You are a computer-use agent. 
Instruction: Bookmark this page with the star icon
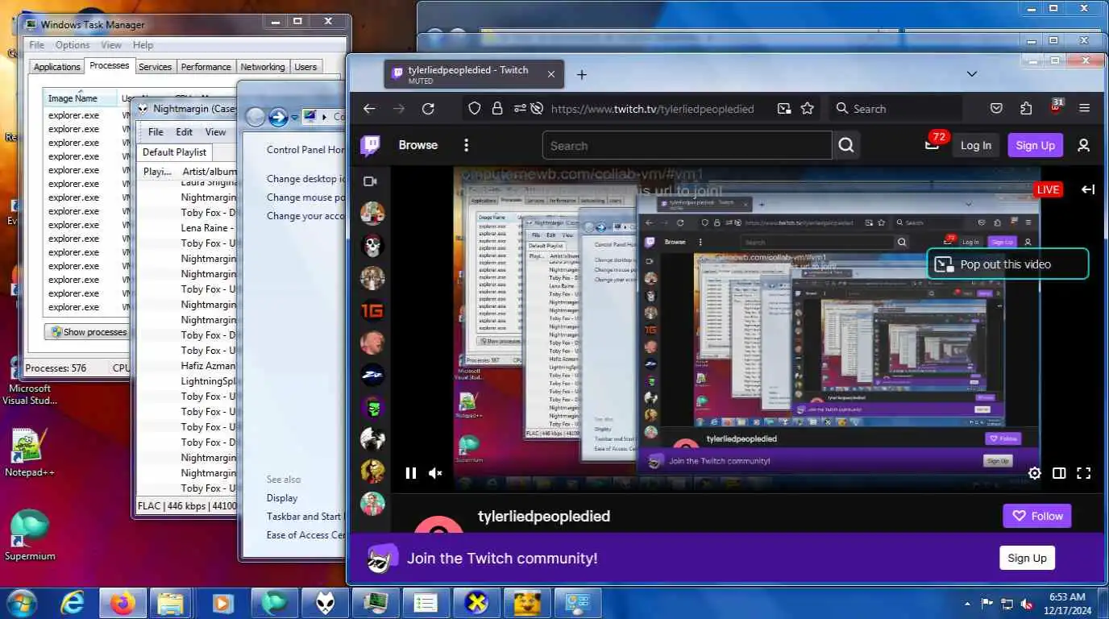pyautogui.click(x=807, y=109)
